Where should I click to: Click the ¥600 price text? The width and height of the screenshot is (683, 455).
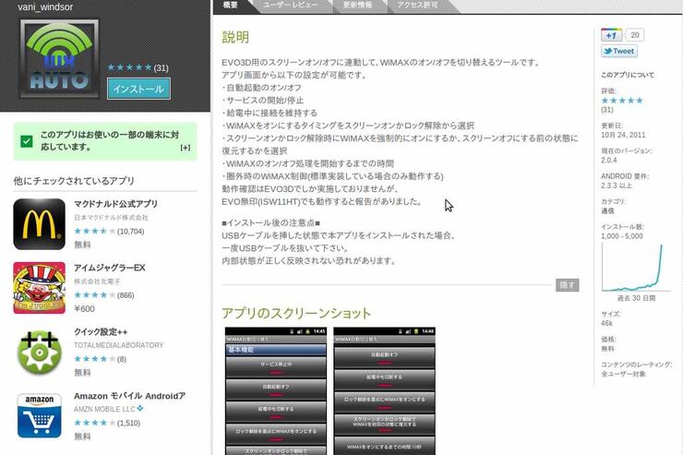click(x=85, y=308)
